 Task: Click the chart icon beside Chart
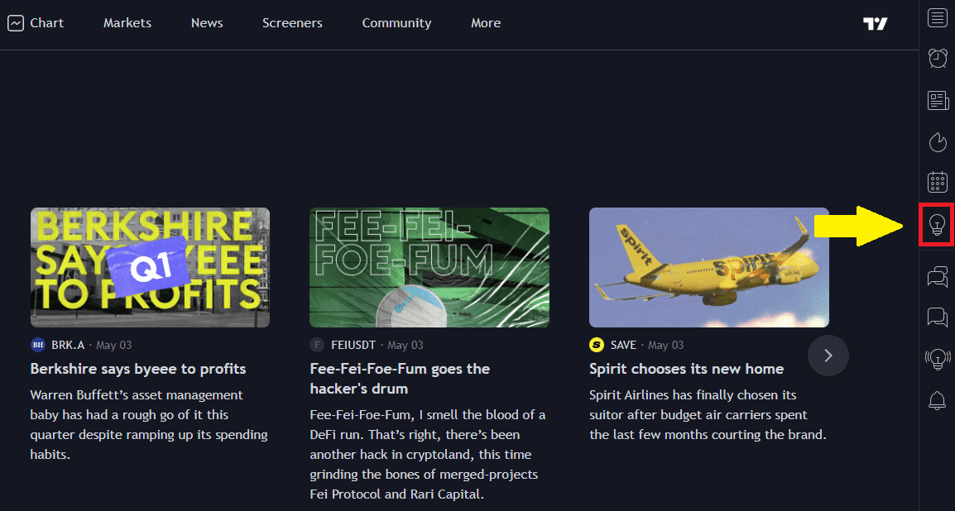(16, 23)
